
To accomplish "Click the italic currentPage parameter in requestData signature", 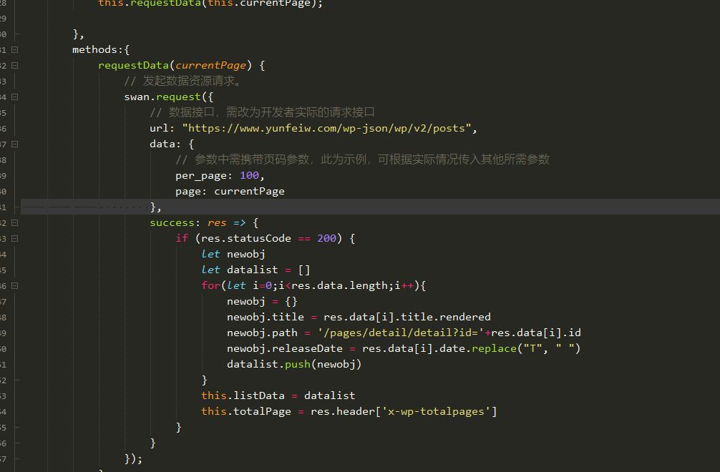I will coord(210,66).
